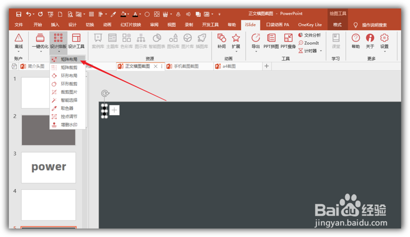Open the 插图库 illustration library
Viewport: 410px width, 237px height.
pos(202,41)
